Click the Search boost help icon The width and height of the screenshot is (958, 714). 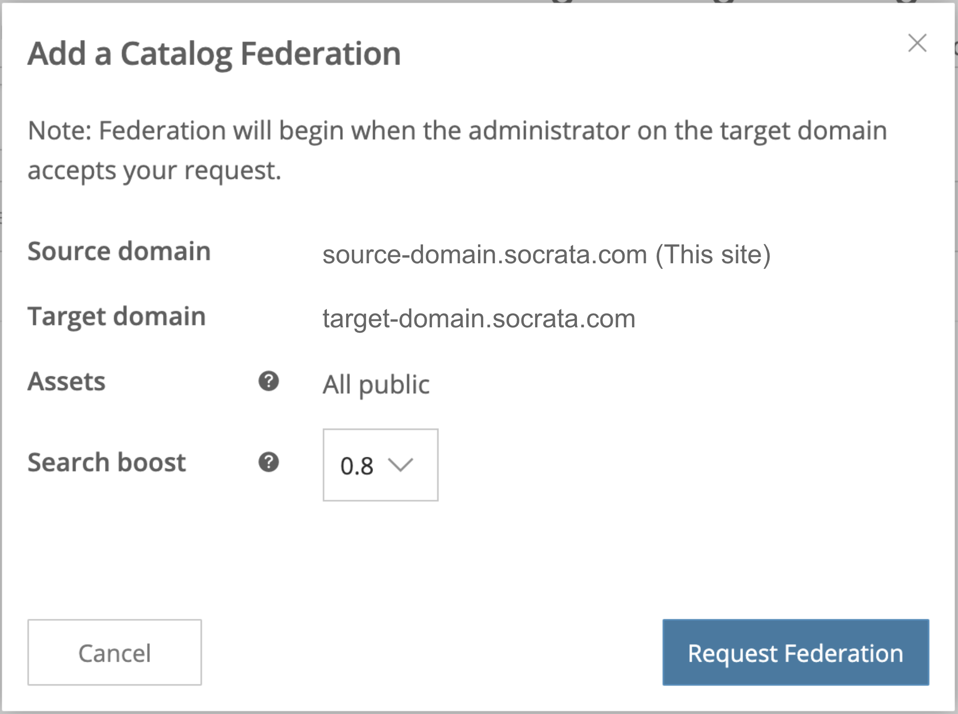pos(269,462)
